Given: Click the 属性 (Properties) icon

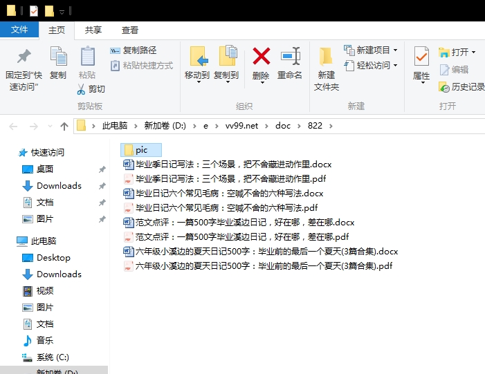Looking at the screenshot, I should (x=421, y=57).
